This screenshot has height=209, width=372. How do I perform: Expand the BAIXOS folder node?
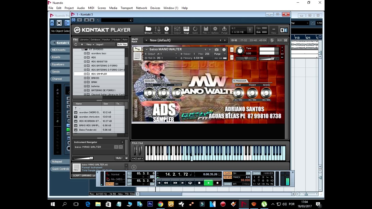click(x=85, y=78)
